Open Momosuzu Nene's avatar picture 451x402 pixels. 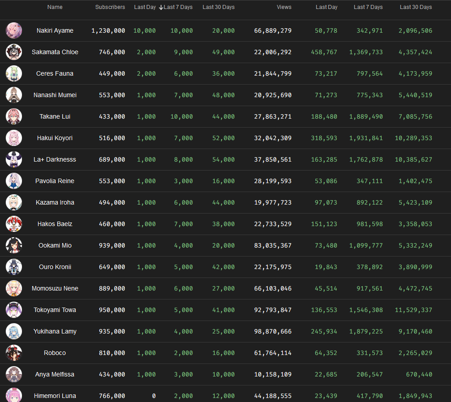14,288
